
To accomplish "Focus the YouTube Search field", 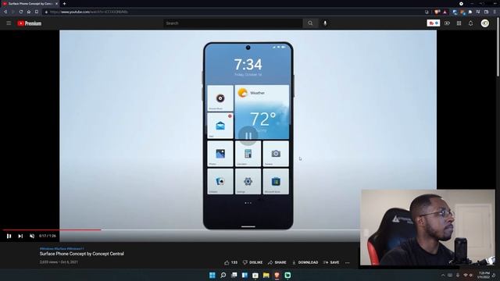I will click(233, 23).
